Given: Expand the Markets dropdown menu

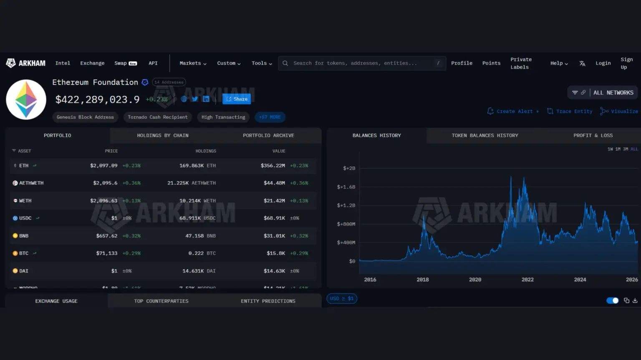Looking at the screenshot, I should (x=193, y=63).
